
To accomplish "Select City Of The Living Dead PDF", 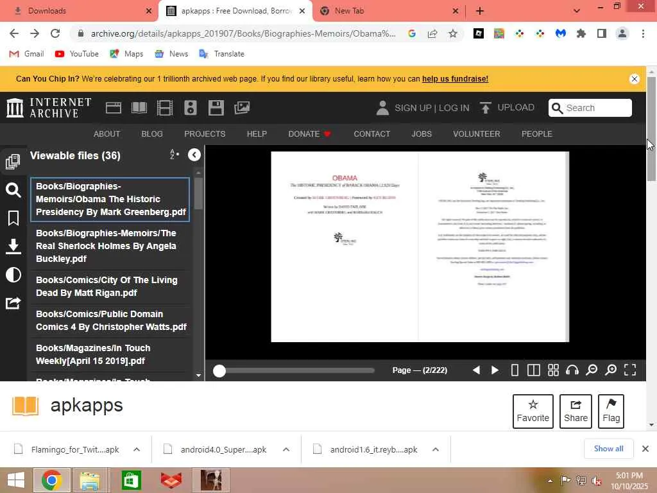I will (x=110, y=287).
